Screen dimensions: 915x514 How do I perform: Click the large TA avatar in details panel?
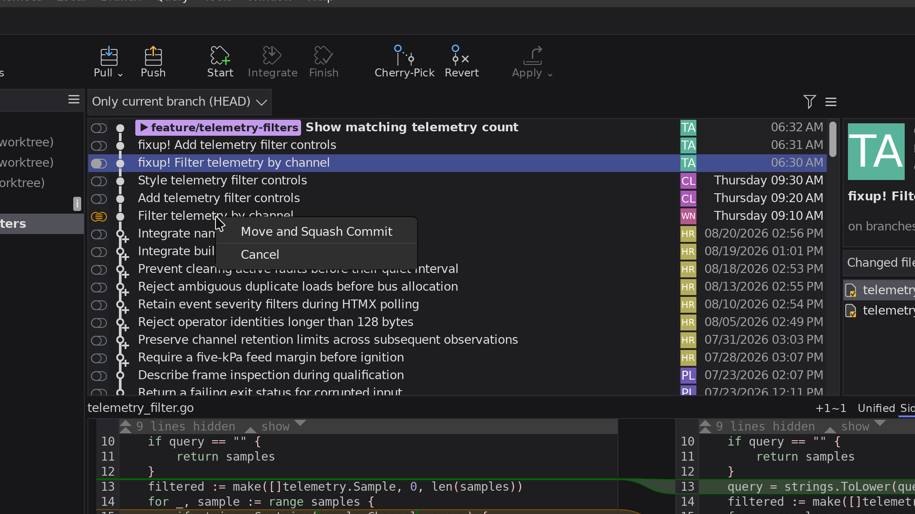point(876,151)
